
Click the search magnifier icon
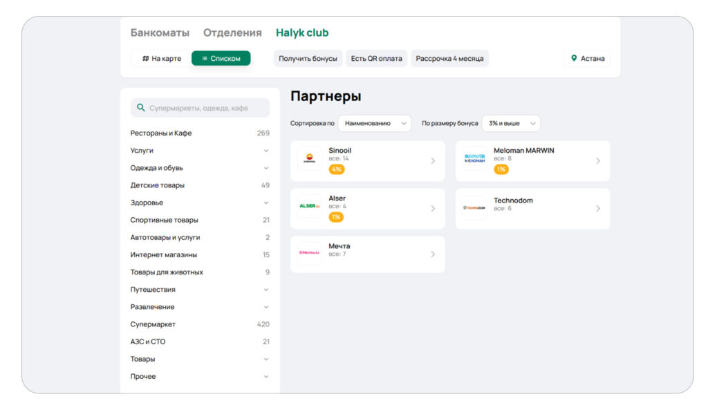click(x=141, y=107)
